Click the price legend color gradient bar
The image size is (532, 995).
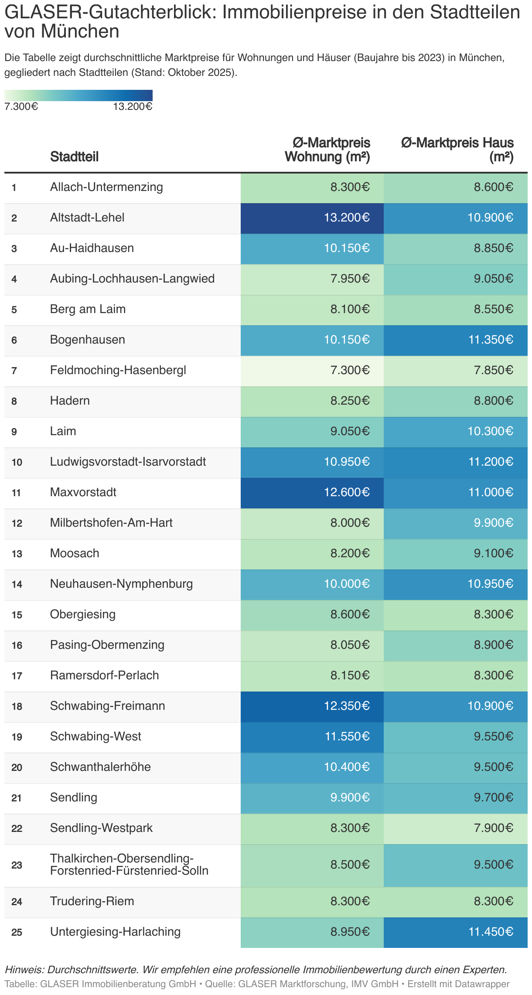click(78, 95)
